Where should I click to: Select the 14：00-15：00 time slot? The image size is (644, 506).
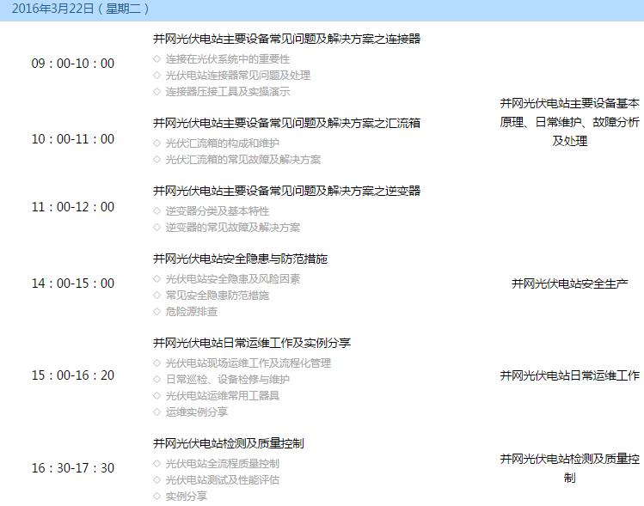(x=73, y=283)
